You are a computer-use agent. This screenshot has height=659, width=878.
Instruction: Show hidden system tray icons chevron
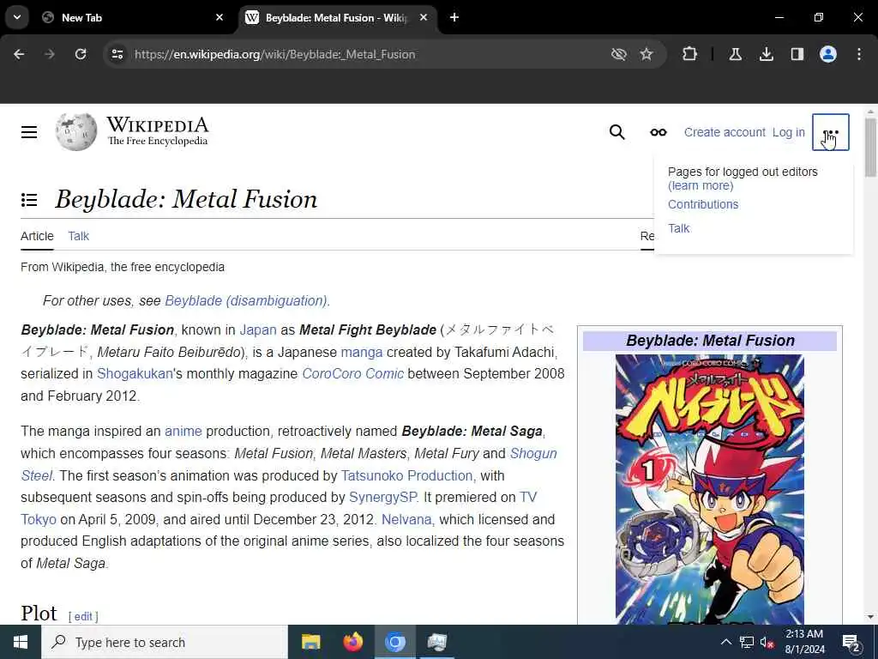click(x=725, y=642)
